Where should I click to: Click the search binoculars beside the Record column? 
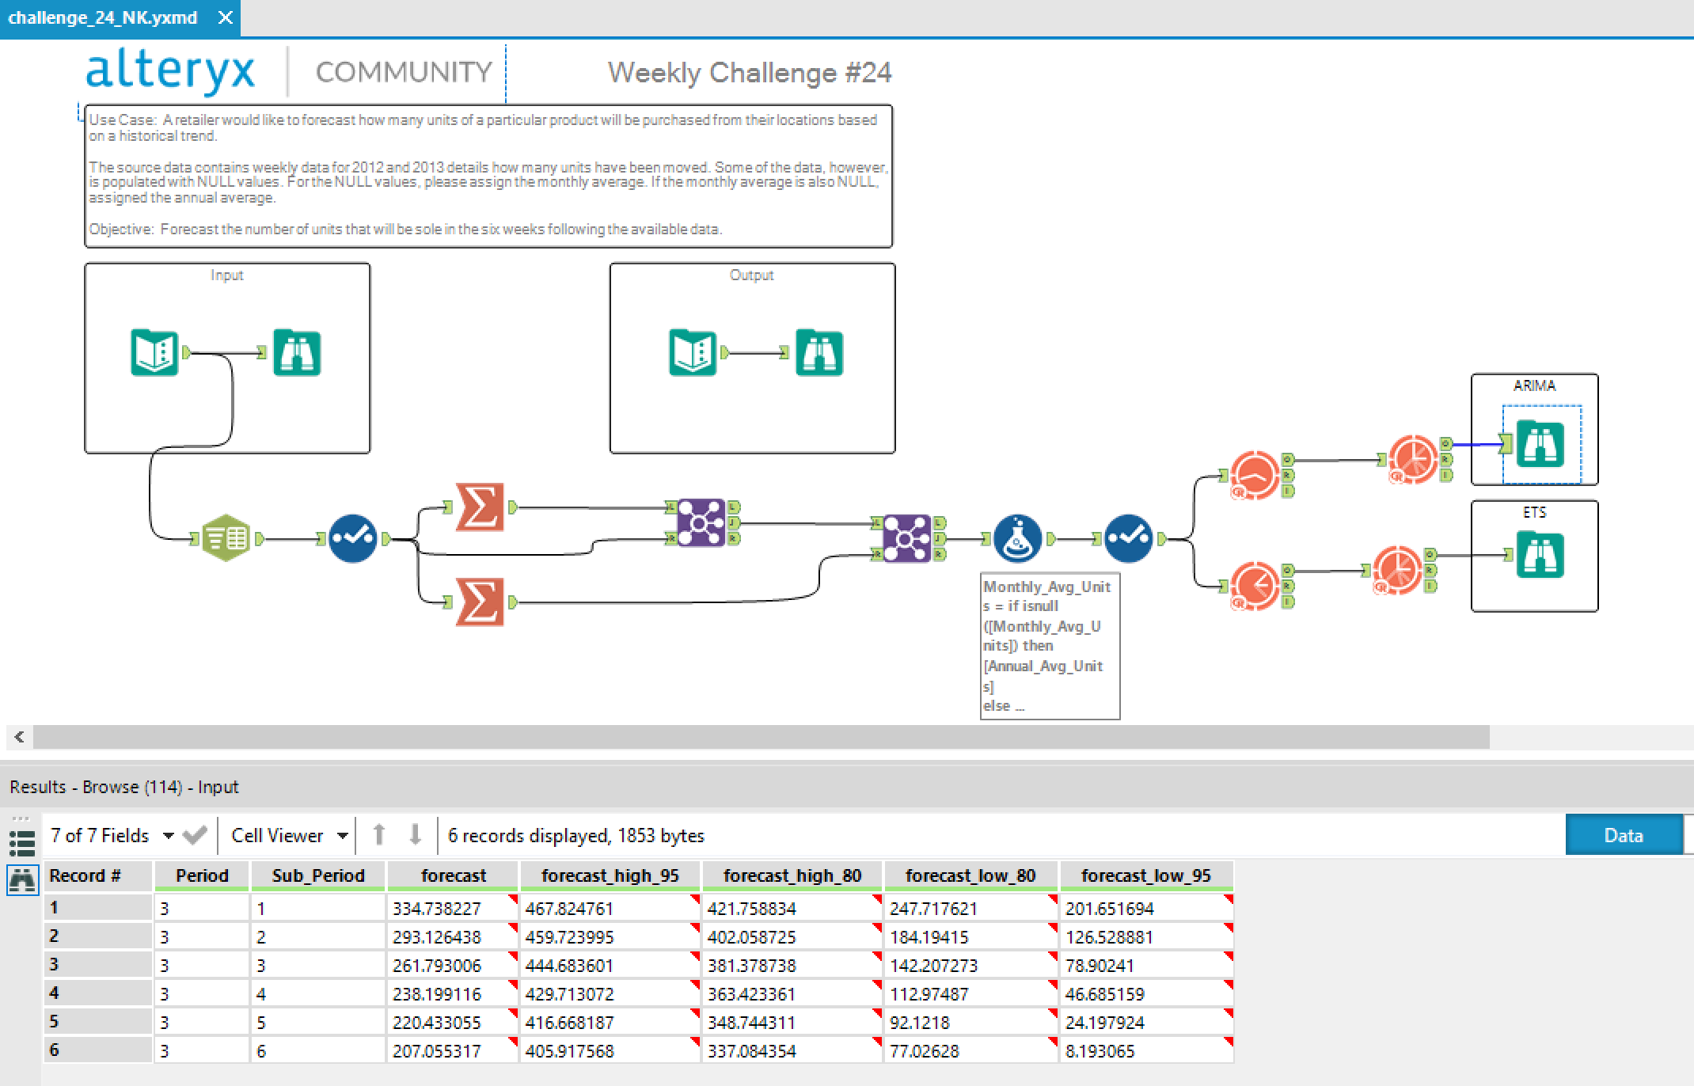coord(23,879)
